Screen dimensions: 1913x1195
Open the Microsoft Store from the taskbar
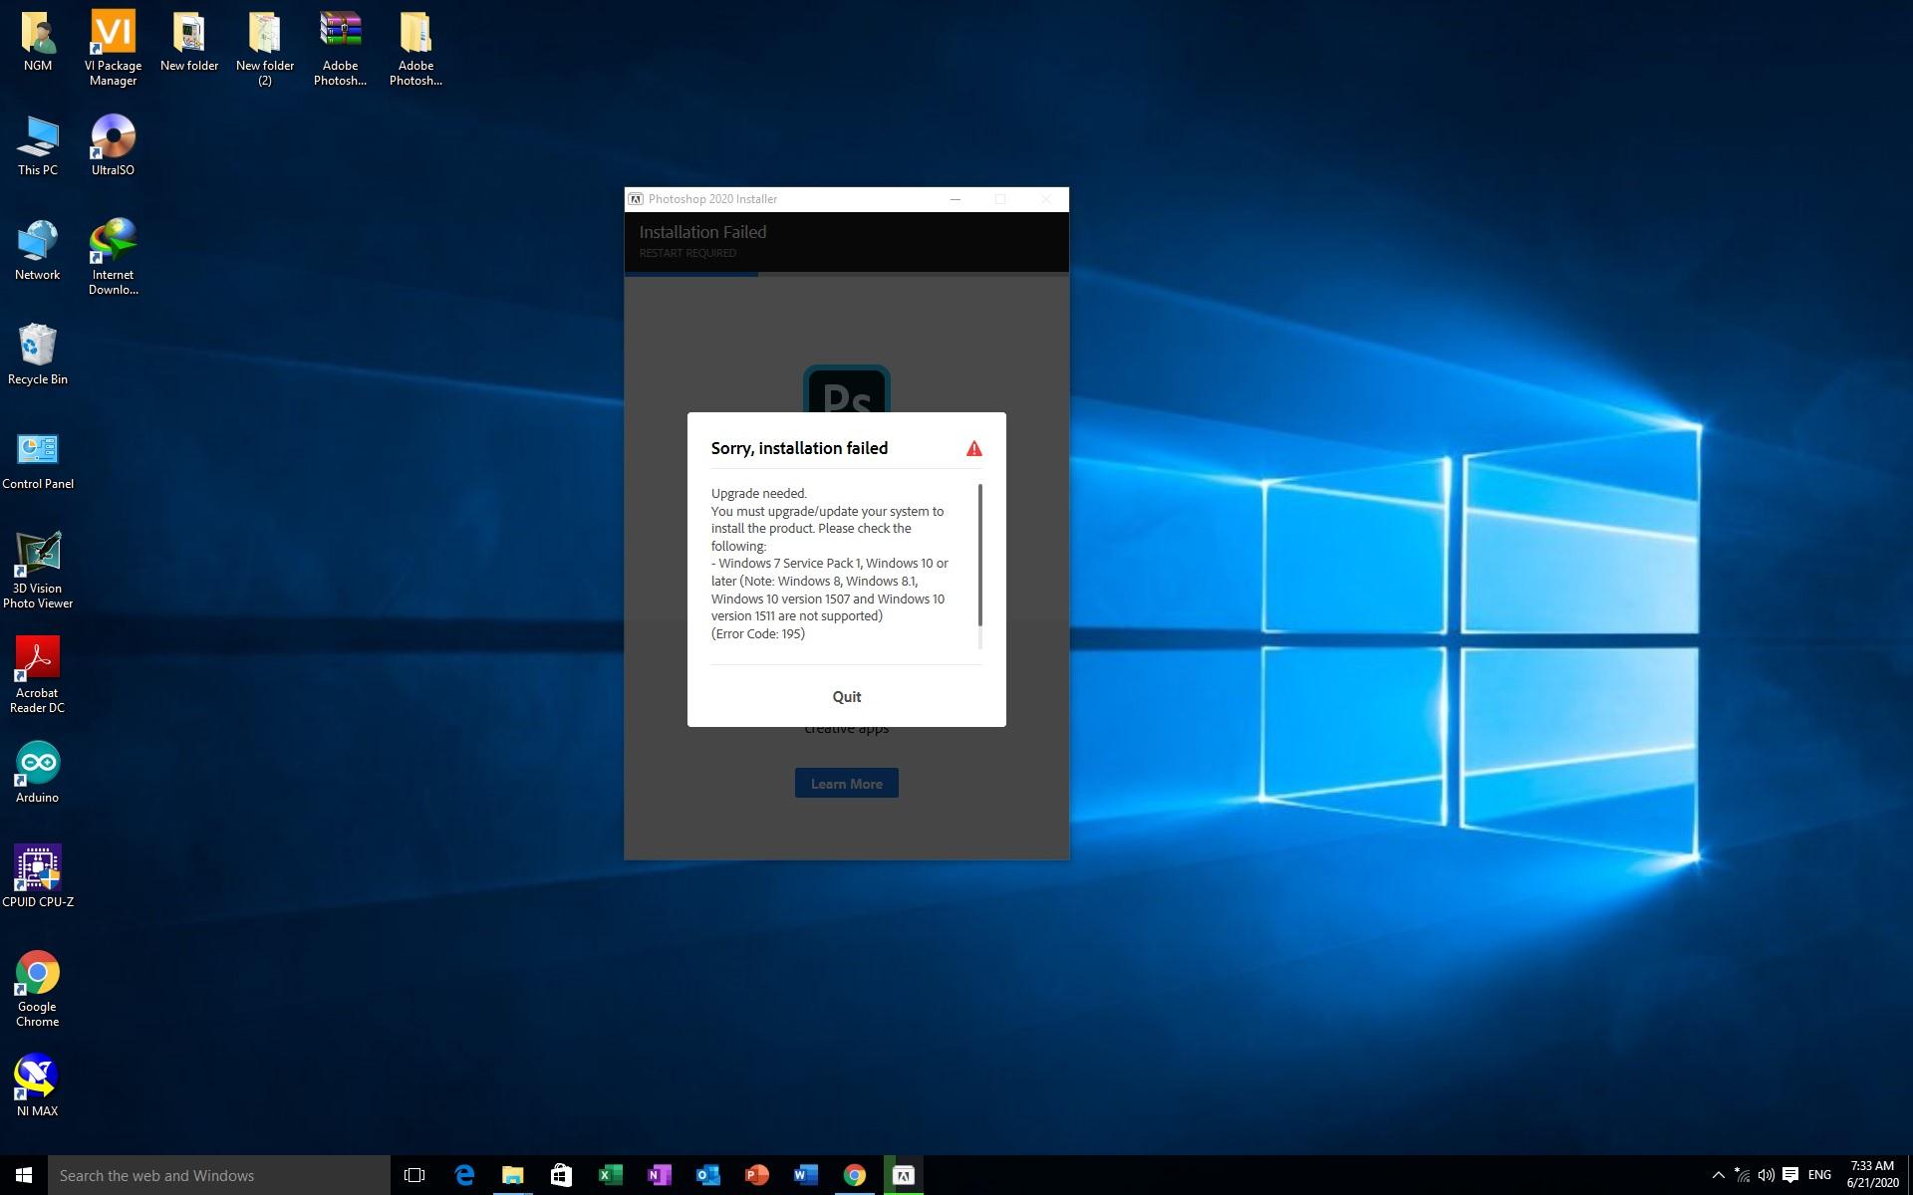coord(562,1175)
